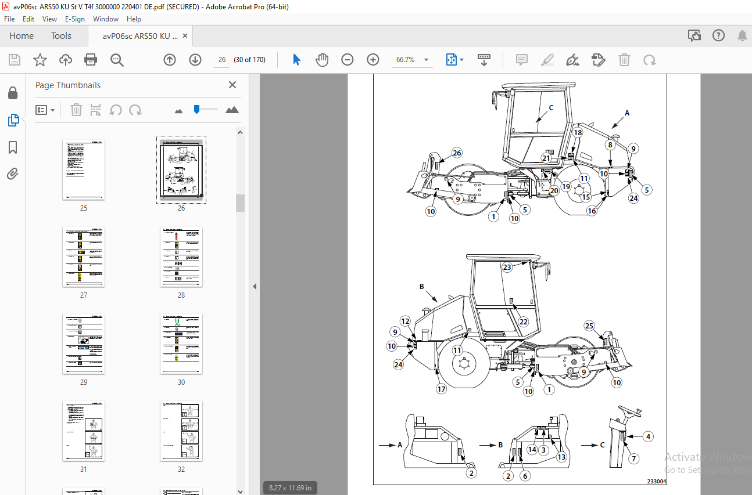
Task: Open the E-Sign menu
Action: tap(75, 19)
